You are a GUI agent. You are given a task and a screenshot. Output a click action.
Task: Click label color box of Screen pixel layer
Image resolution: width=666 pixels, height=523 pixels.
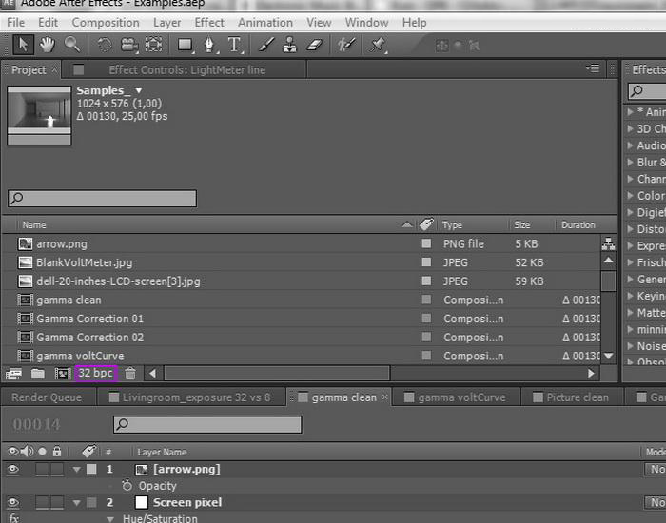(91, 503)
